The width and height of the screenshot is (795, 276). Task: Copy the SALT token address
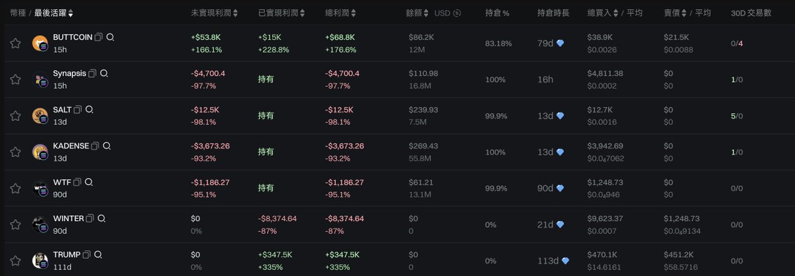78,109
